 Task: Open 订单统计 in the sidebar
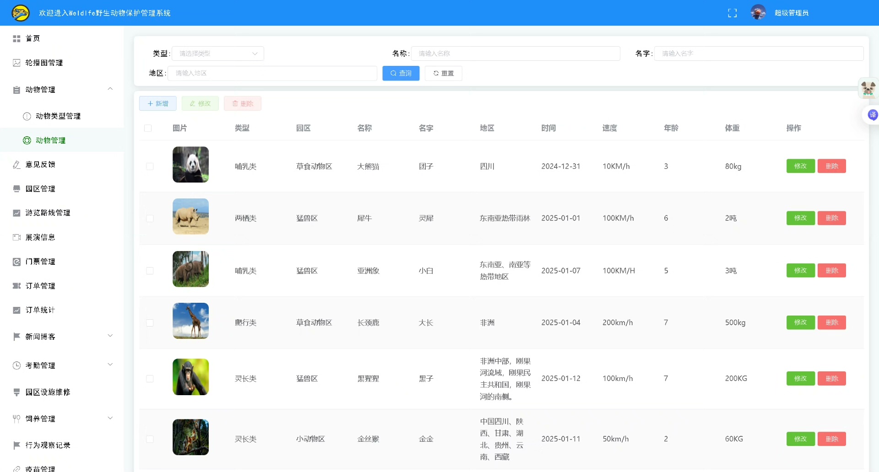(40, 310)
